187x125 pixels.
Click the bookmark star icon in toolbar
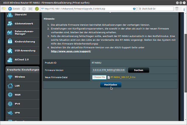point(4,8)
